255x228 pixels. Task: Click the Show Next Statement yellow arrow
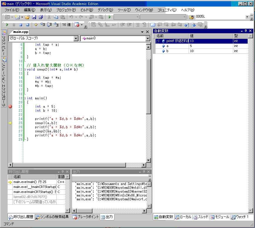(36, 25)
